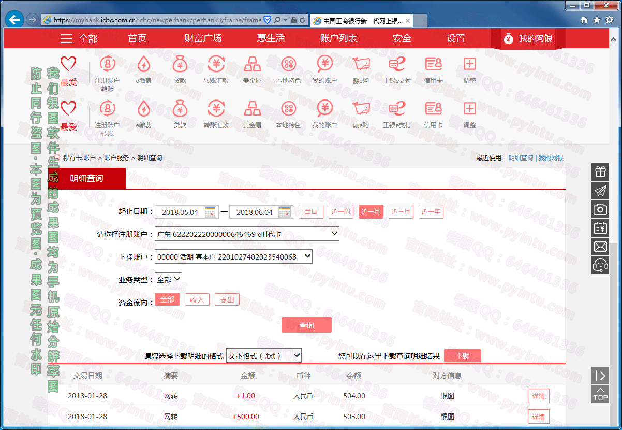This screenshot has height=430, width=622.
Task: Open e缴费 icon in the first shortcut row
Action: [143, 64]
